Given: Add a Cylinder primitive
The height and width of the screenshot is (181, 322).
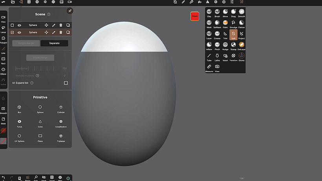Looking at the screenshot, I should [61, 109].
